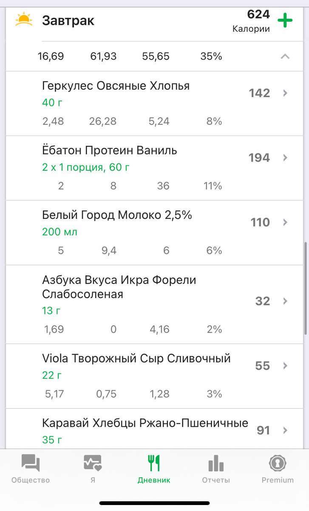Open Каравай Хлебцы Ржано-Пшеничные entry
The image size is (309, 511).
(x=145, y=424)
